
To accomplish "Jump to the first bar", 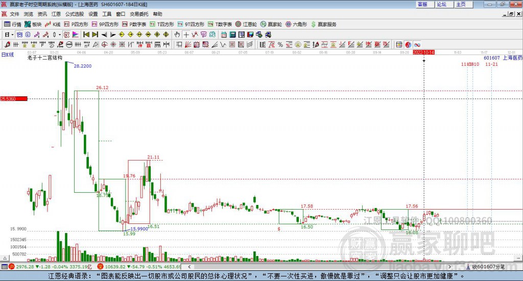I will tap(86, 35).
